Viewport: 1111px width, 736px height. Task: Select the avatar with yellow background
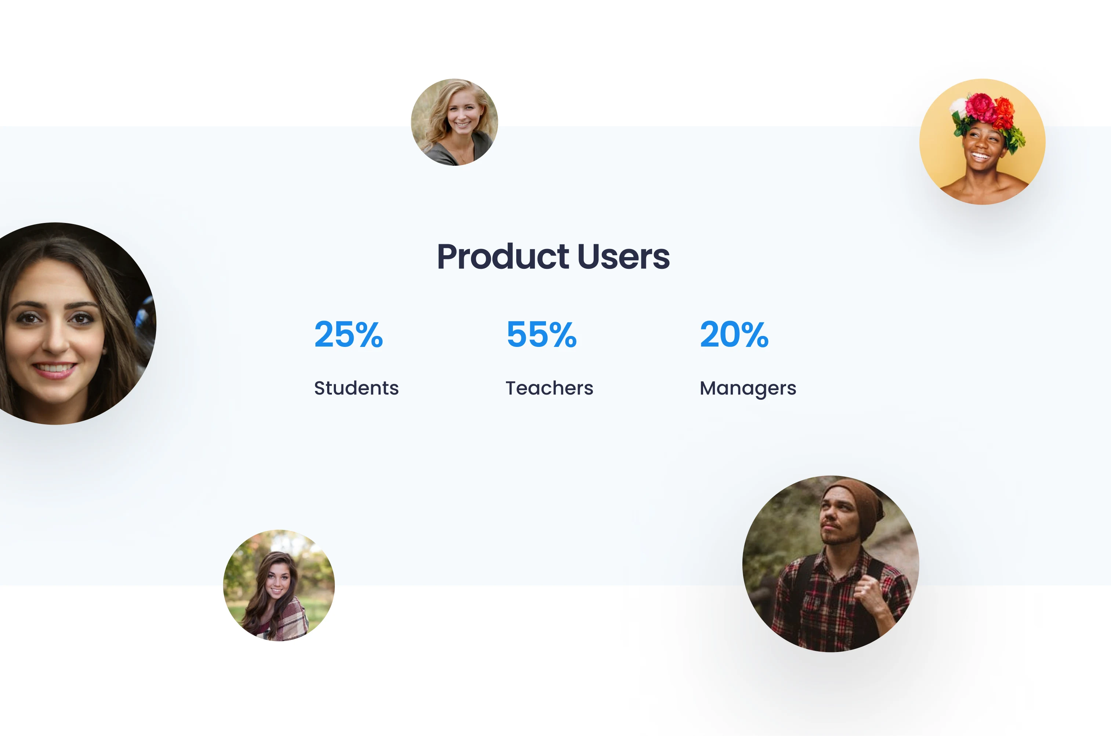click(982, 142)
